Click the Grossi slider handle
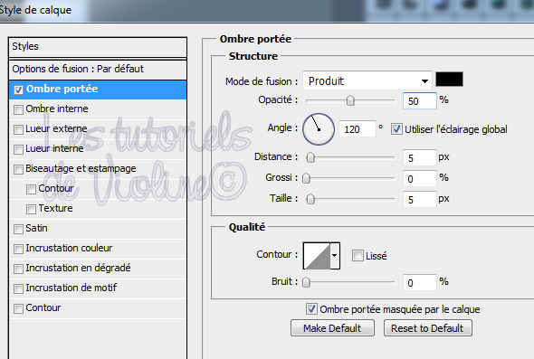Image resolution: width=534 pixels, height=359 pixels. [x=306, y=178]
